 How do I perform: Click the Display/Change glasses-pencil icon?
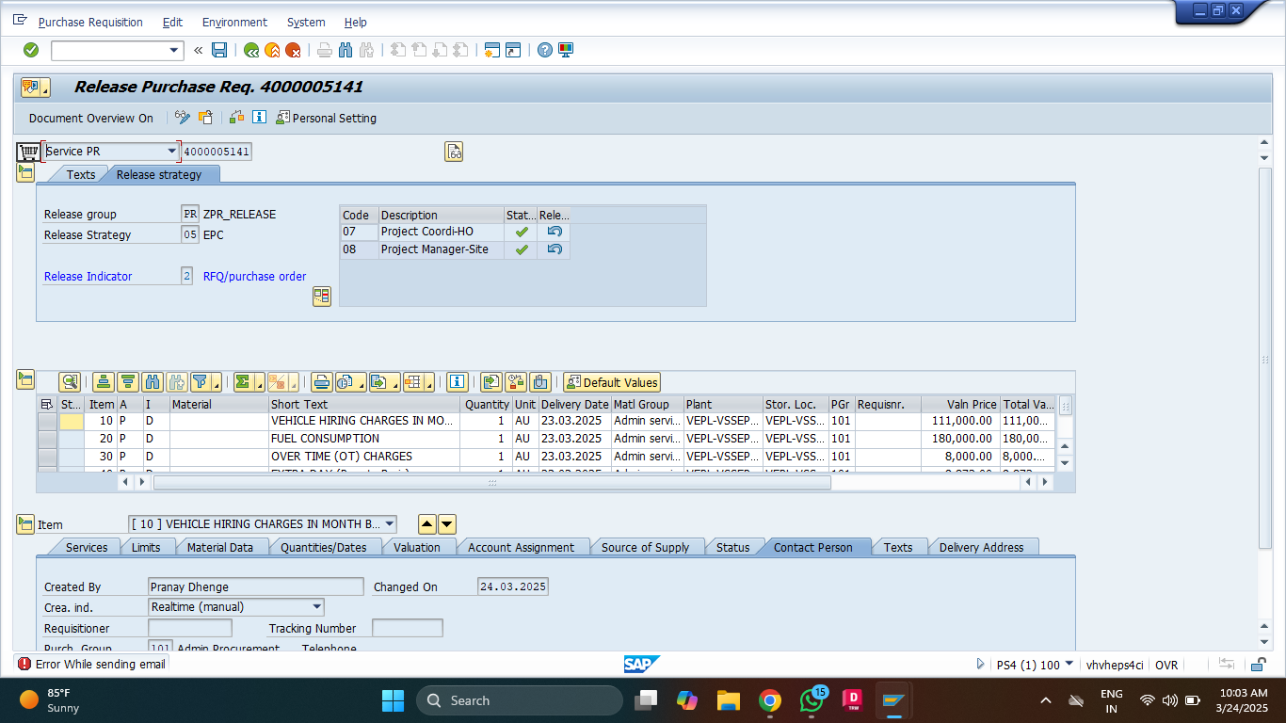[x=183, y=118]
